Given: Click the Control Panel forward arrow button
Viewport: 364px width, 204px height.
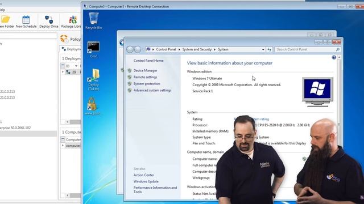Looking at the screenshot, I should coord(138,49).
